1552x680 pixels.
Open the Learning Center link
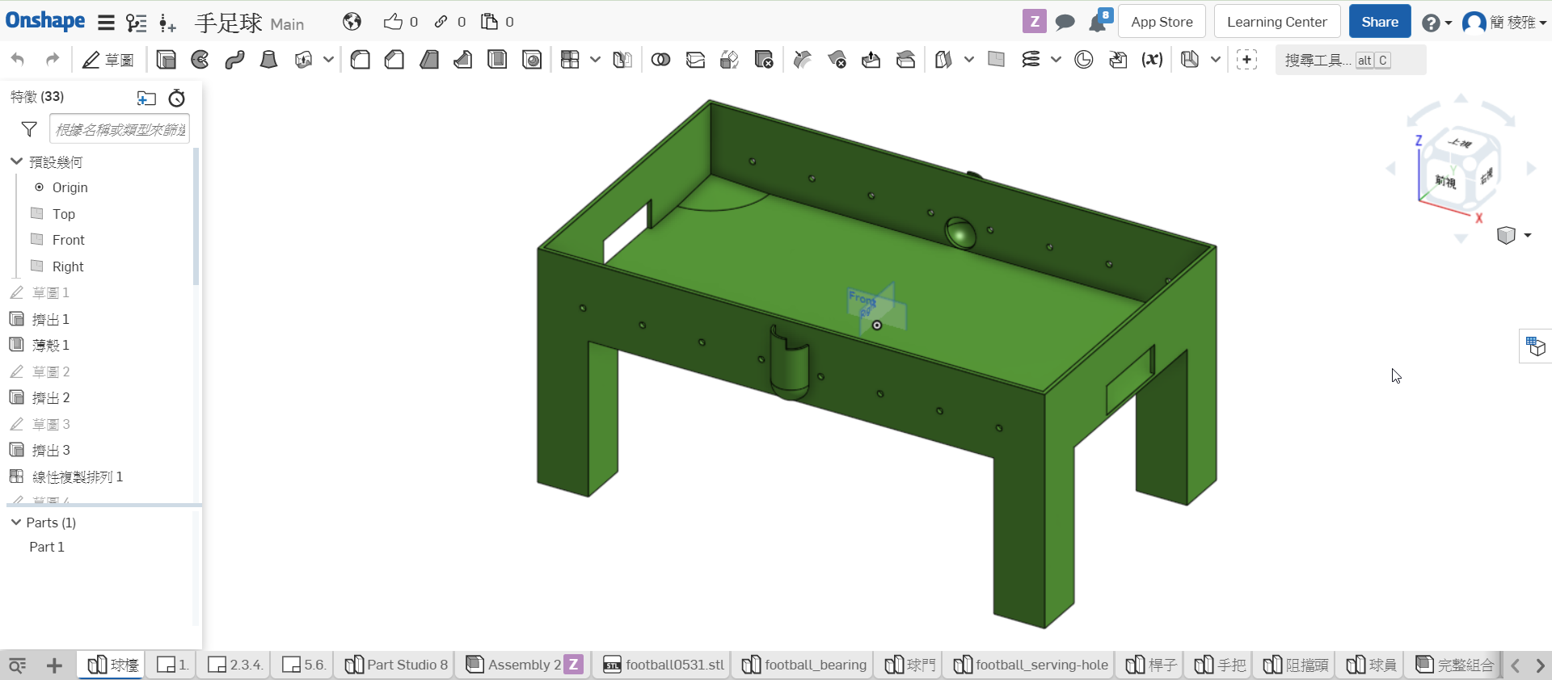1276,22
